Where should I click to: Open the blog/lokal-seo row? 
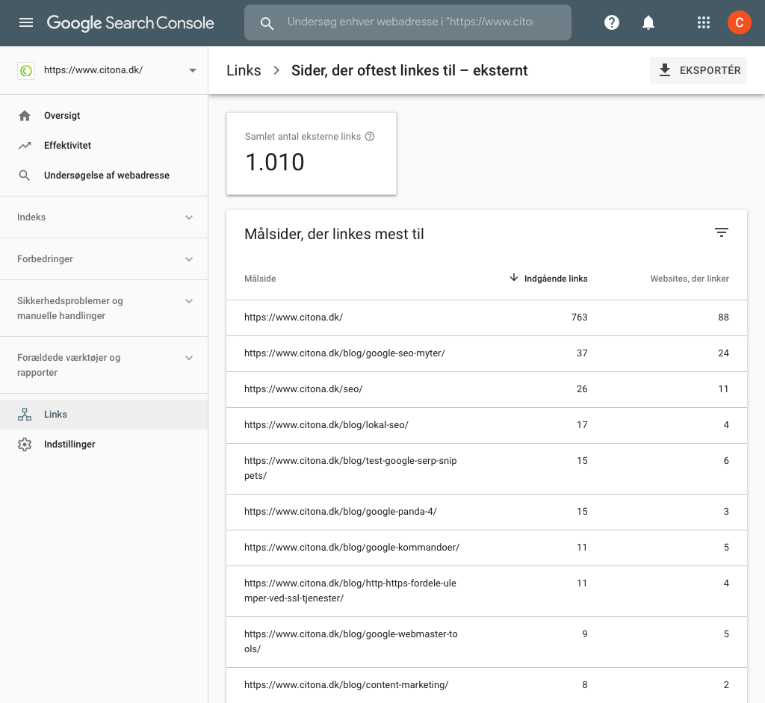(486, 425)
